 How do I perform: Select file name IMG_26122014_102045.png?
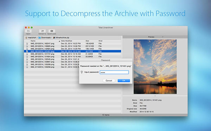[x=43, y=59]
